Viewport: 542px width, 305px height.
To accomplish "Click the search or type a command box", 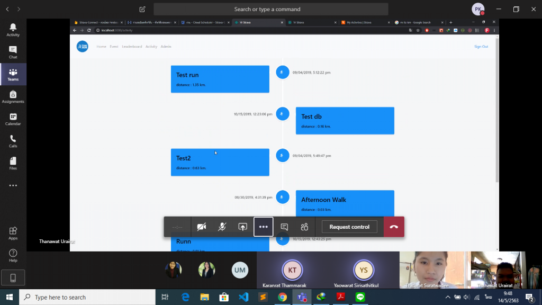I will 270,9.
